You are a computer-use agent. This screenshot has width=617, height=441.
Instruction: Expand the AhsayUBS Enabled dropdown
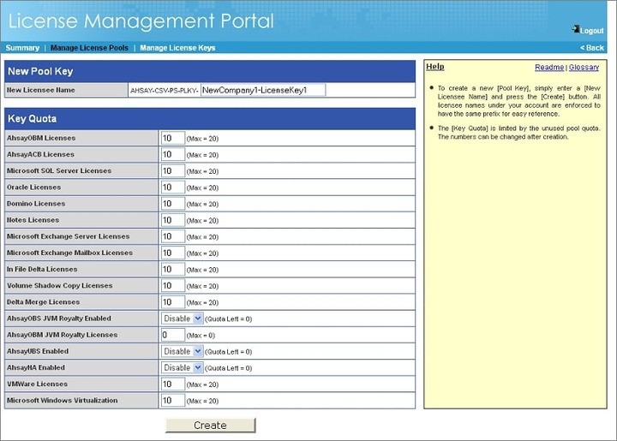point(183,351)
